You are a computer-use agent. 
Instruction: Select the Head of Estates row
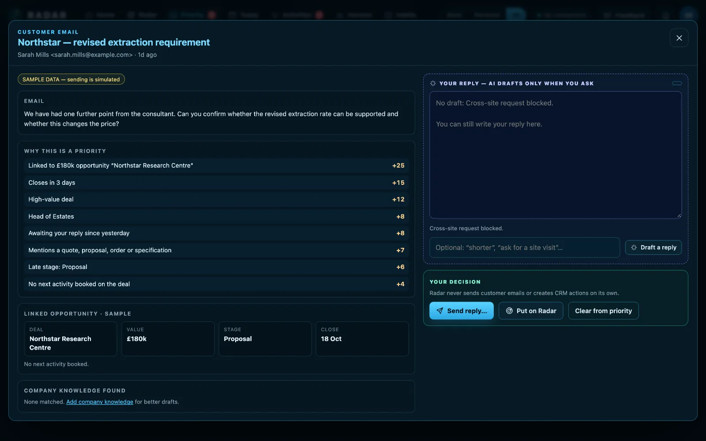click(216, 217)
